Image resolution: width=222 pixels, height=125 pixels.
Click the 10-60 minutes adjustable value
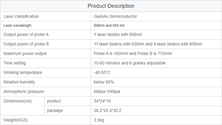pos(130,63)
